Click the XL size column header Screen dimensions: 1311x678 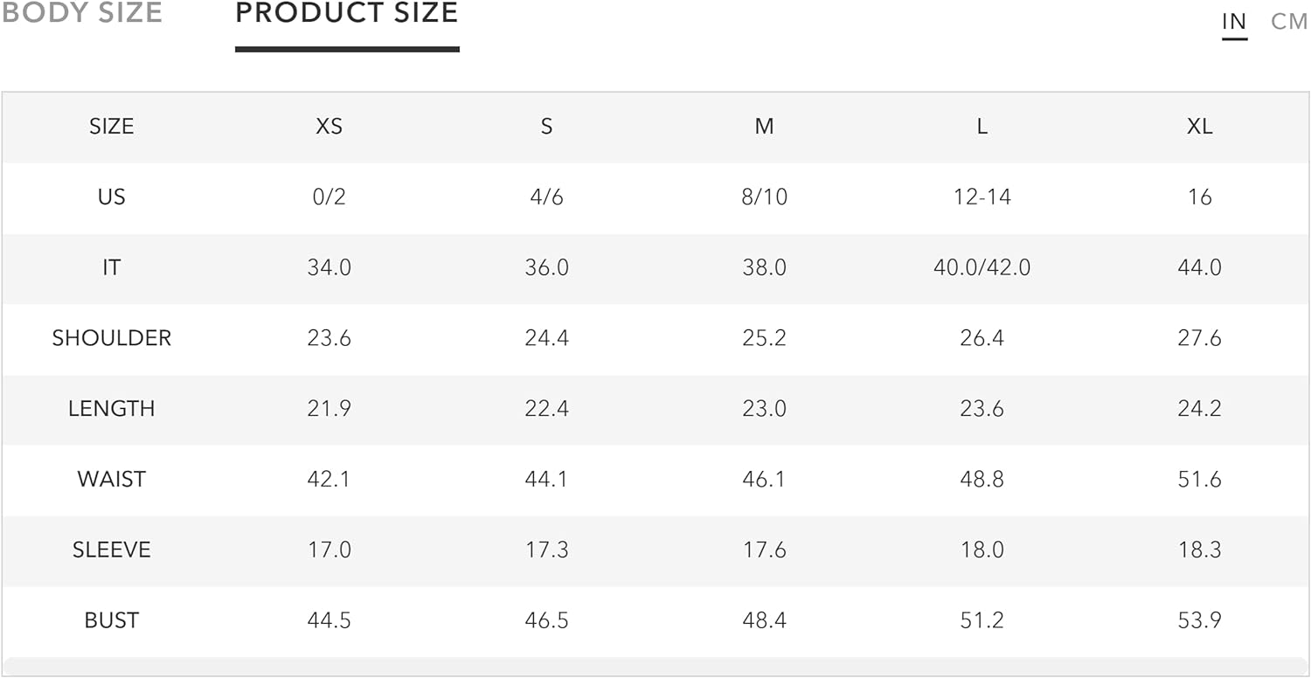coord(1199,127)
